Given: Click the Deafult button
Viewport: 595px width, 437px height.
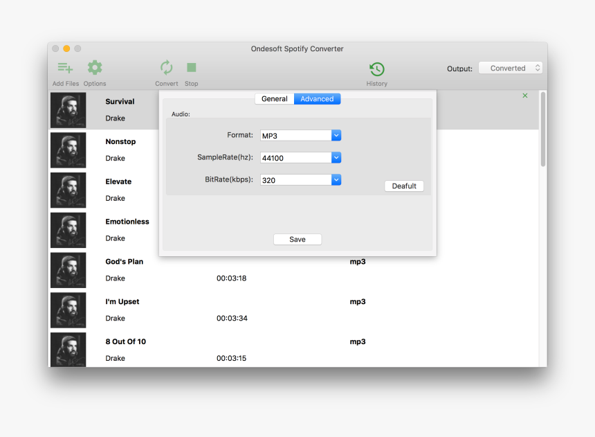Looking at the screenshot, I should (404, 186).
